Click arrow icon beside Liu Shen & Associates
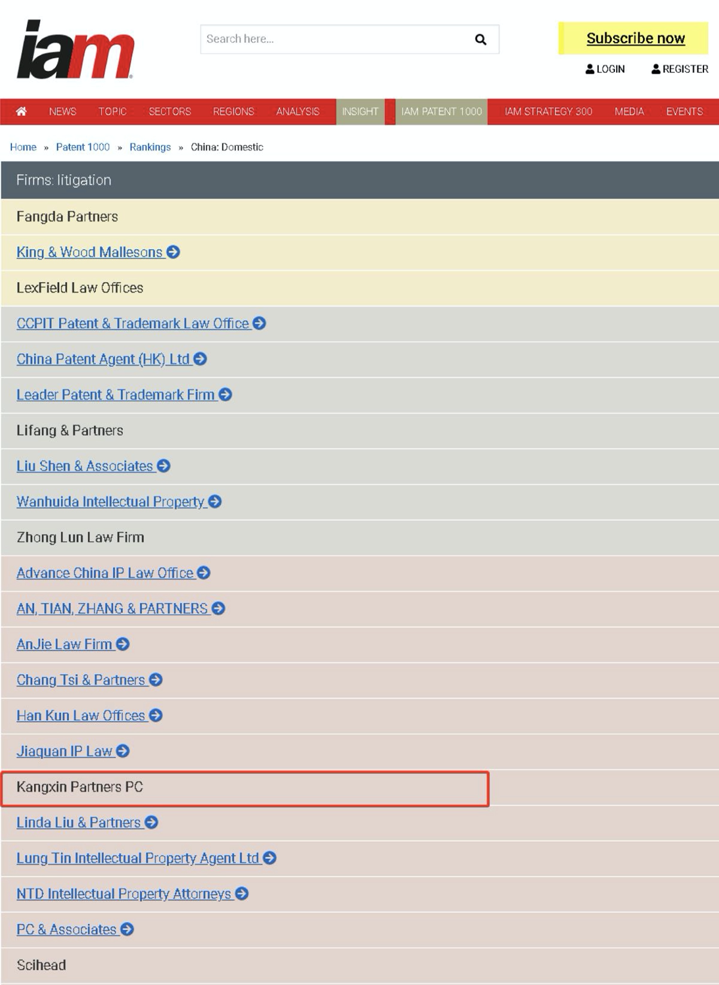 [x=164, y=466]
